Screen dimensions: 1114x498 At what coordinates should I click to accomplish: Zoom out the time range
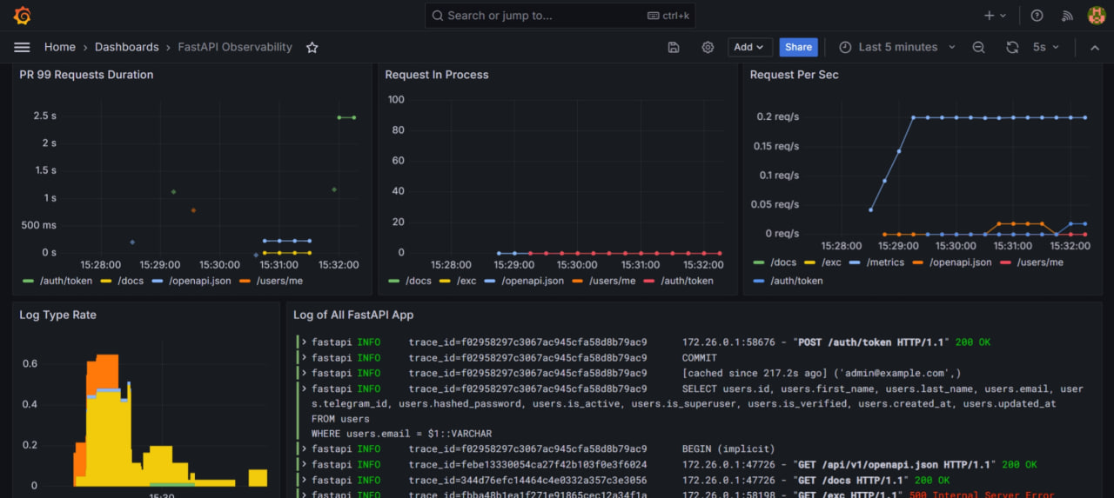coord(979,47)
